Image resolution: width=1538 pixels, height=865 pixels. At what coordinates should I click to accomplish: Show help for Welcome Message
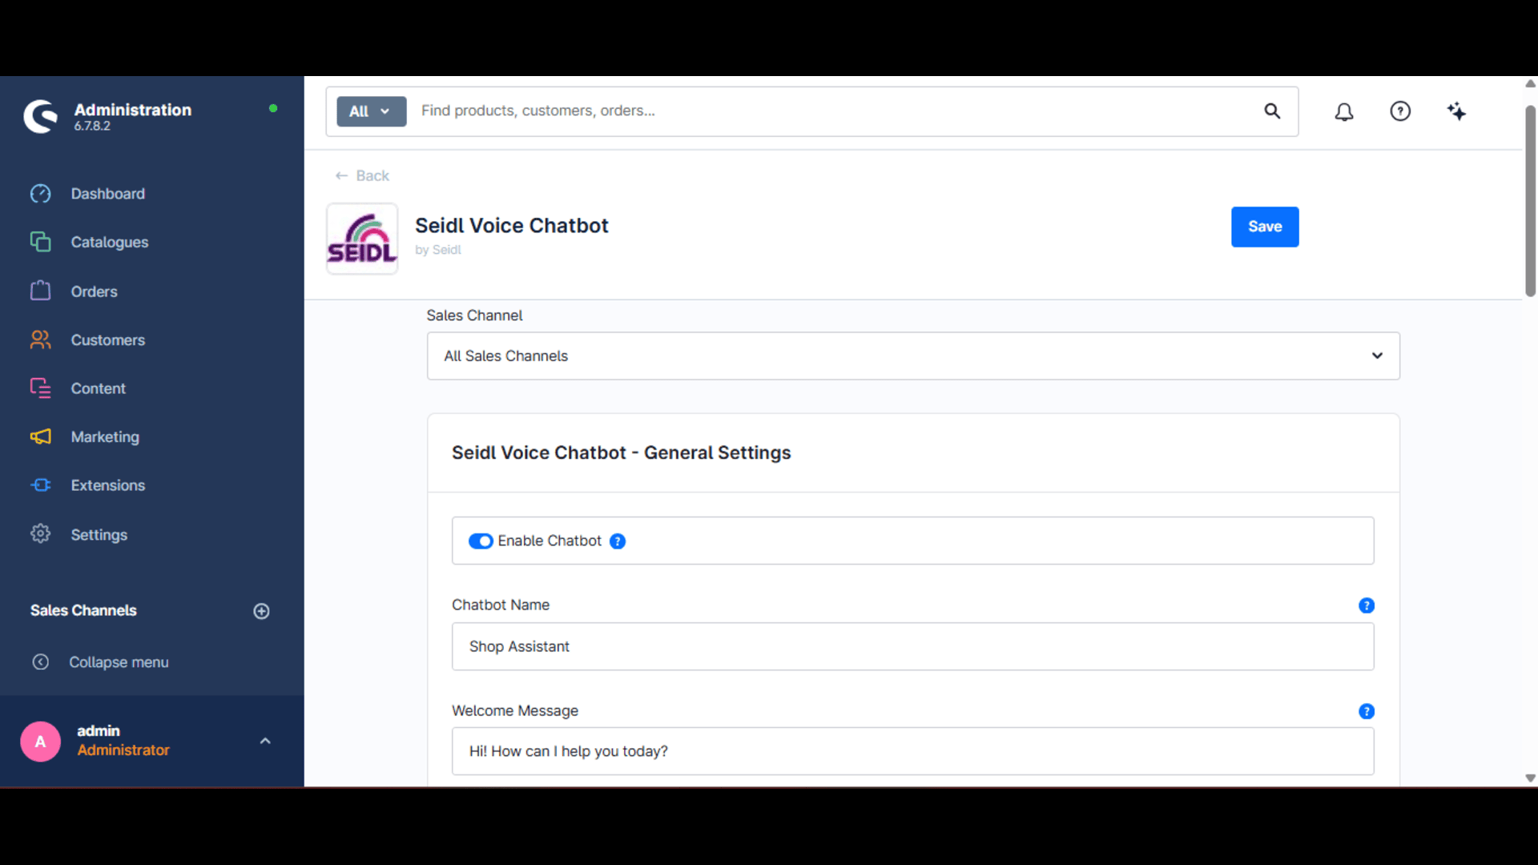click(x=1367, y=711)
